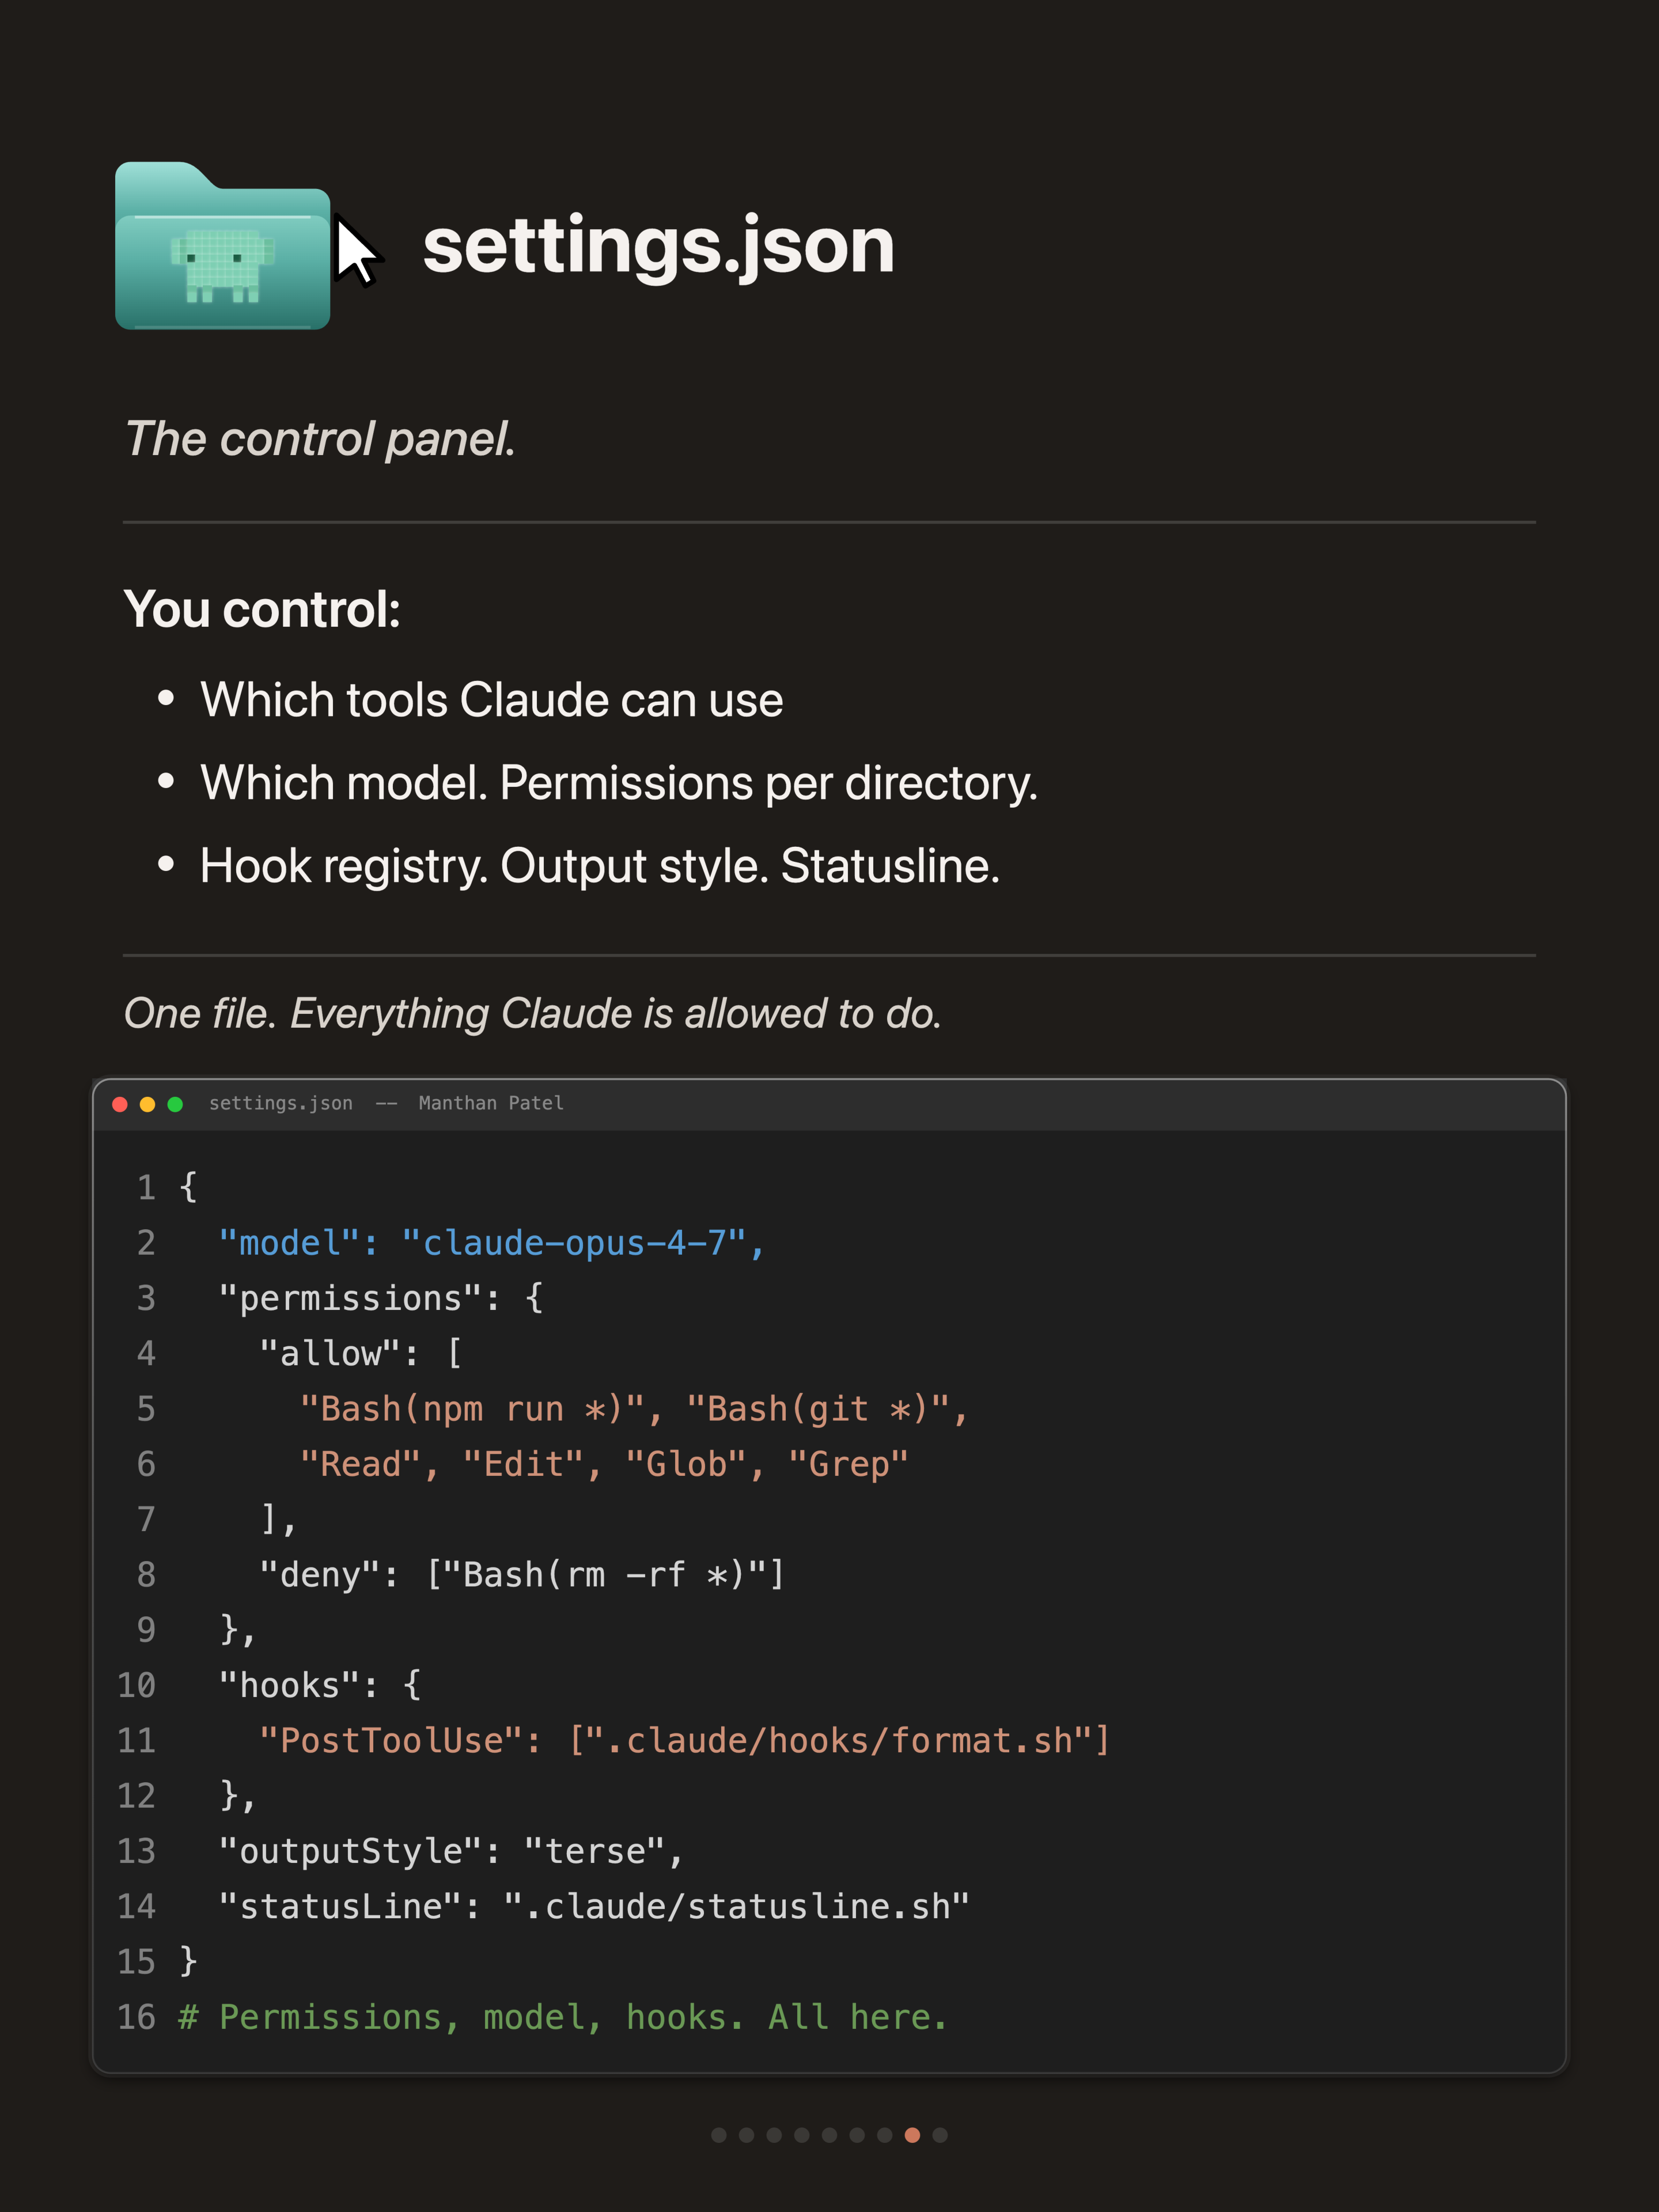Select the highlighted orange pagination dot
The width and height of the screenshot is (1659, 2212).
pyautogui.click(x=912, y=2135)
